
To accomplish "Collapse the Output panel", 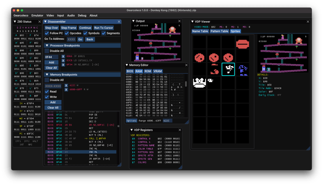I will click(133, 21).
